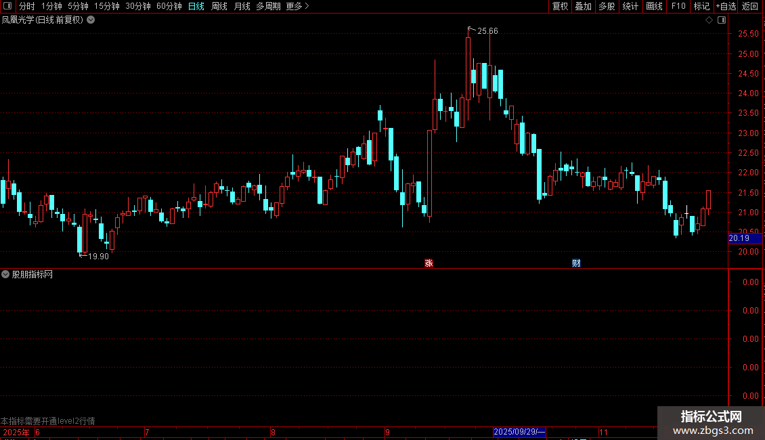
Task: Expand 更多 for more periods
Action: [297, 6]
